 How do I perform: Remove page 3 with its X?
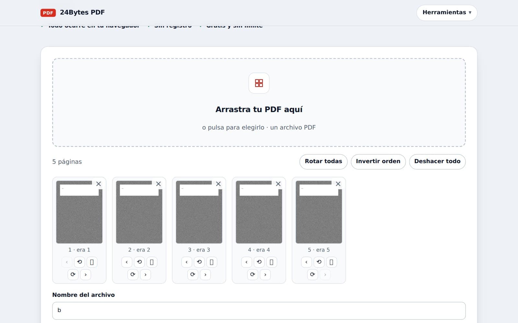[x=219, y=184]
